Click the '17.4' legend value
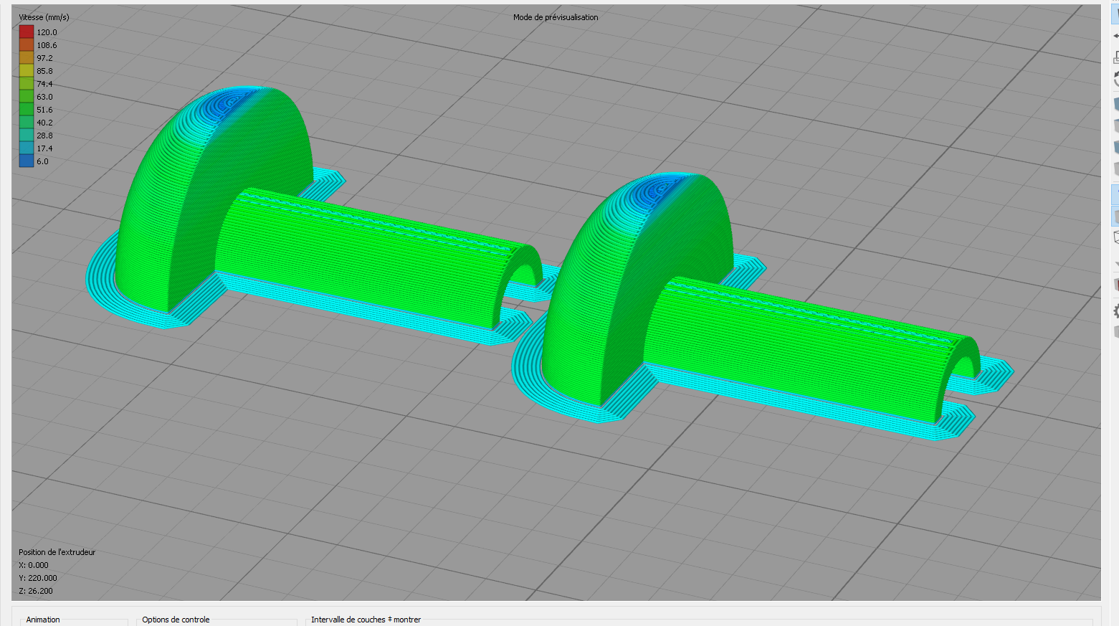 click(x=44, y=148)
